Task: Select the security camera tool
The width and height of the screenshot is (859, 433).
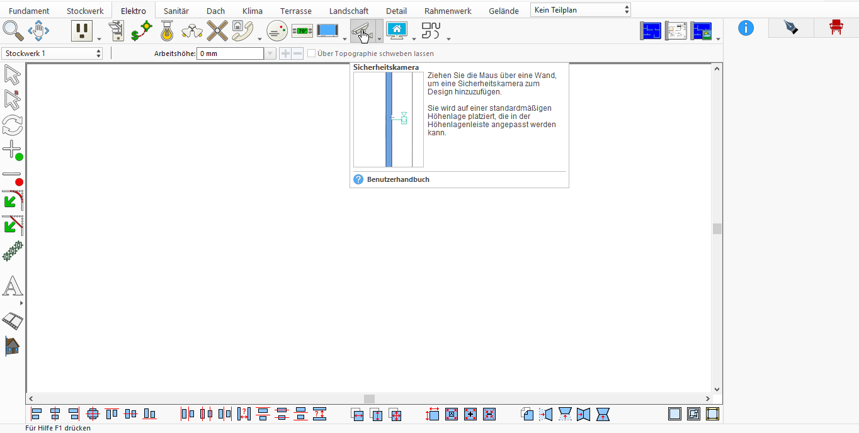Action: (x=363, y=30)
